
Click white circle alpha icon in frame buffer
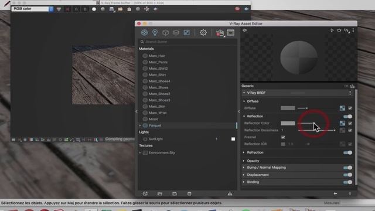click(x=94, y=9)
